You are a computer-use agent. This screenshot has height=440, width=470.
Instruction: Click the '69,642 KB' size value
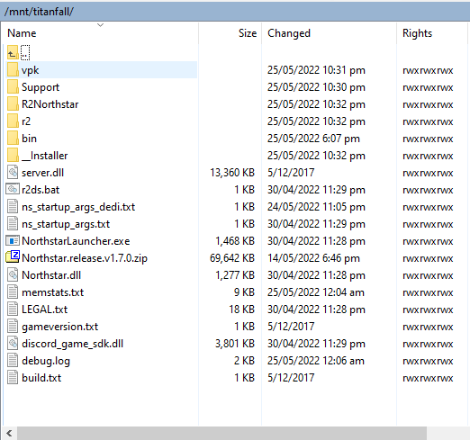(x=232, y=258)
